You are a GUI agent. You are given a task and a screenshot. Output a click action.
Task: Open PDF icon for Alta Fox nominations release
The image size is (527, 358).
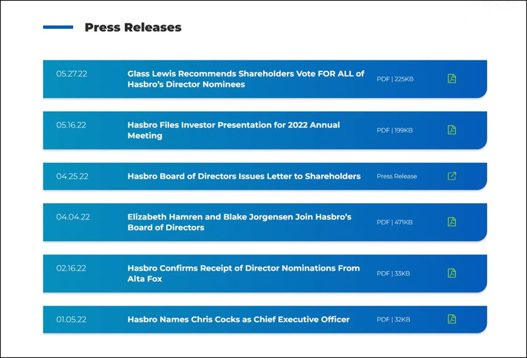(x=451, y=273)
